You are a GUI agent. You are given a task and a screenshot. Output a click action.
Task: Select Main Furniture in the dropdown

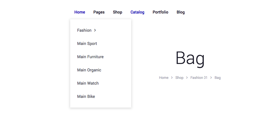point(90,57)
